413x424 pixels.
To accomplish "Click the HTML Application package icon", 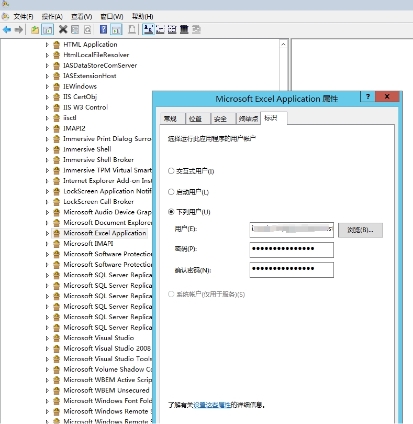I will pyautogui.click(x=57, y=45).
